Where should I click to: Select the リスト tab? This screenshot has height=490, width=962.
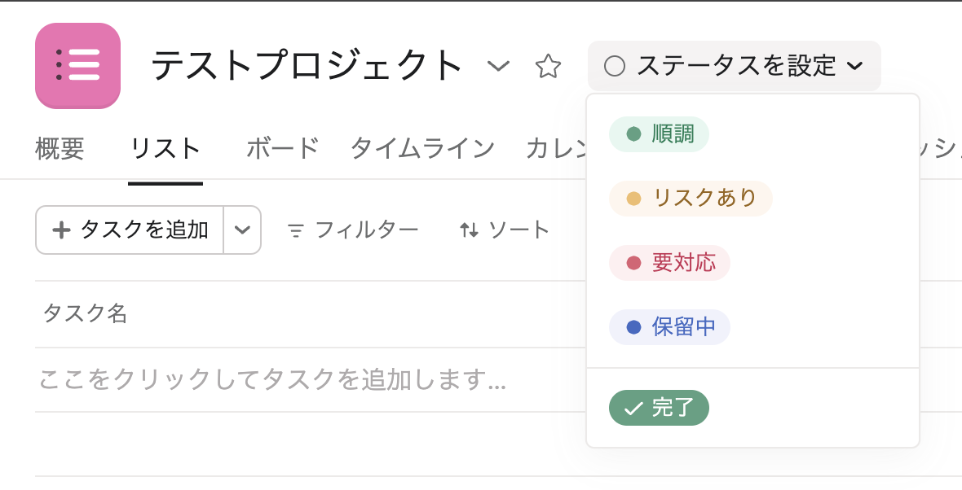[x=165, y=149]
